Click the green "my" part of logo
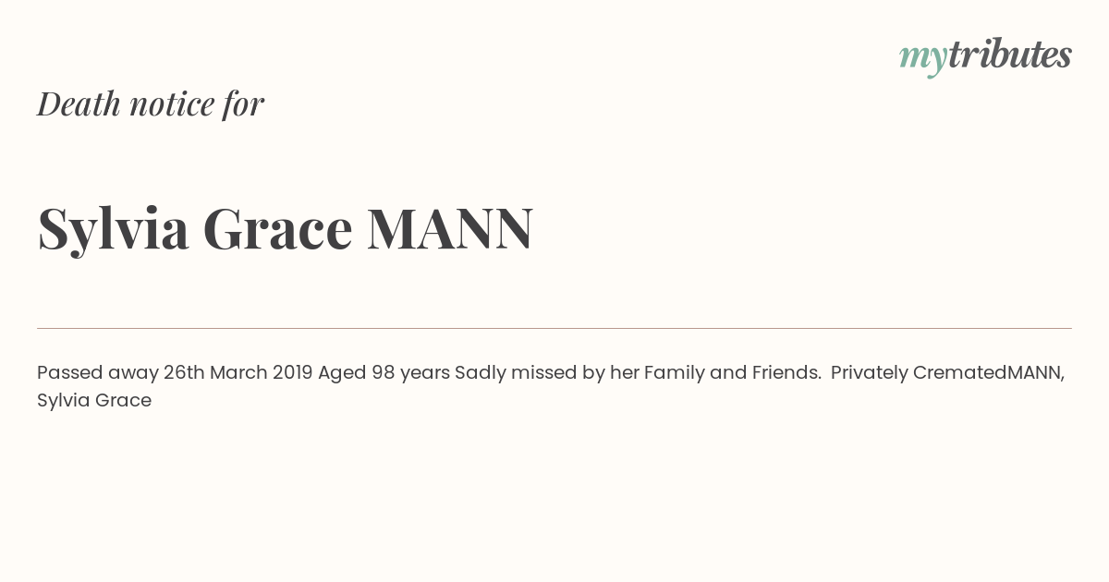 point(923,59)
